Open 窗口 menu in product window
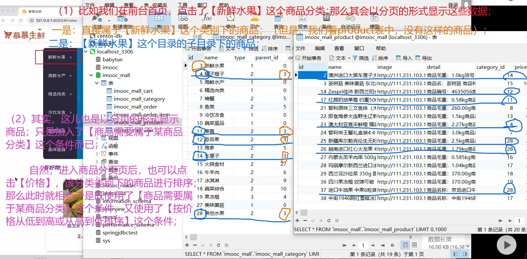 [x=359, y=49]
